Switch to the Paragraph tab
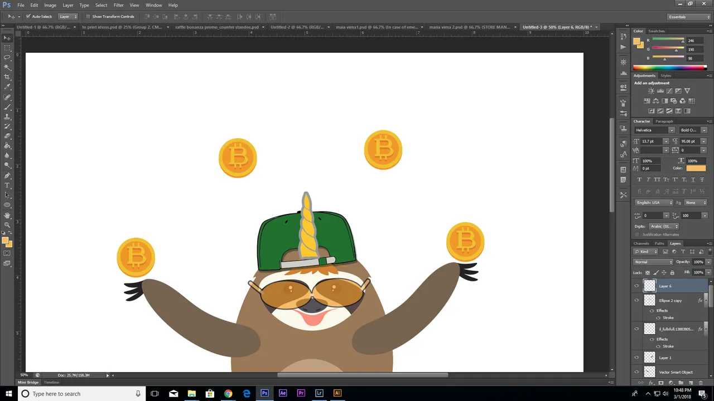This screenshot has width=714, height=401. coord(664,121)
